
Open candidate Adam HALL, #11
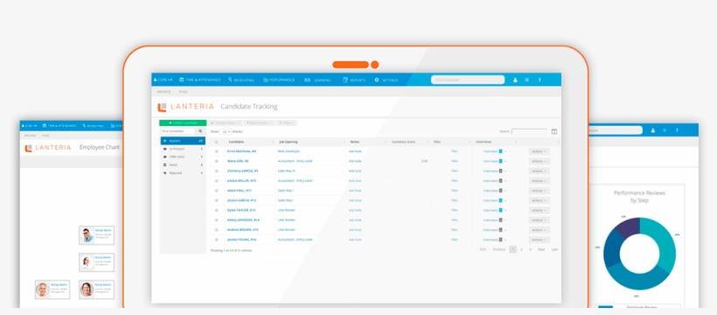pos(240,191)
